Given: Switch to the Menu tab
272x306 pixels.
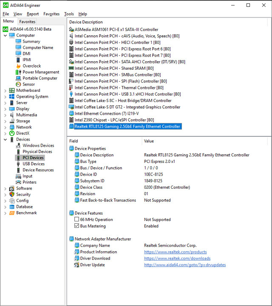Looking at the screenshot, I should pyautogui.click(x=8, y=21).
